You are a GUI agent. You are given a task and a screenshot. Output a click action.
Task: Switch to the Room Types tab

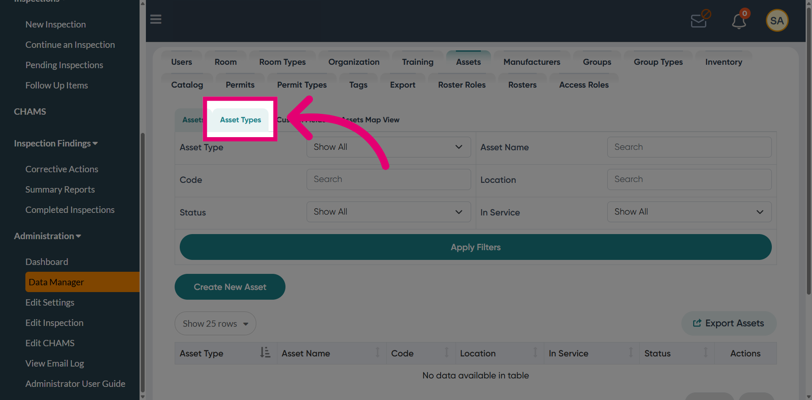pyautogui.click(x=282, y=62)
